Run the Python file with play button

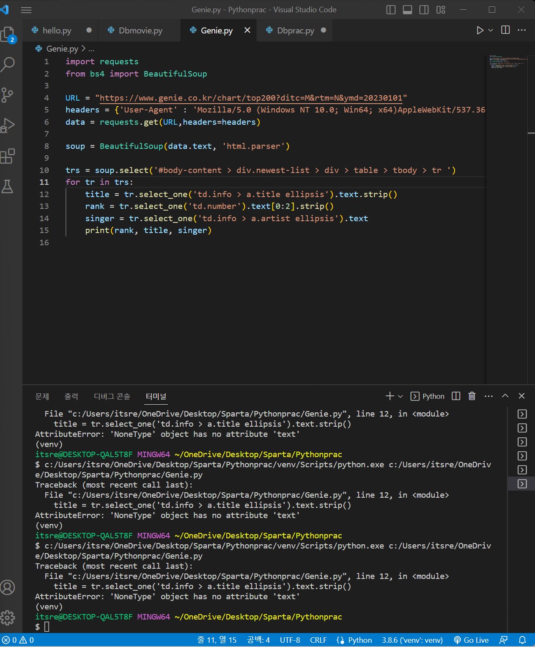coord(480,30)
